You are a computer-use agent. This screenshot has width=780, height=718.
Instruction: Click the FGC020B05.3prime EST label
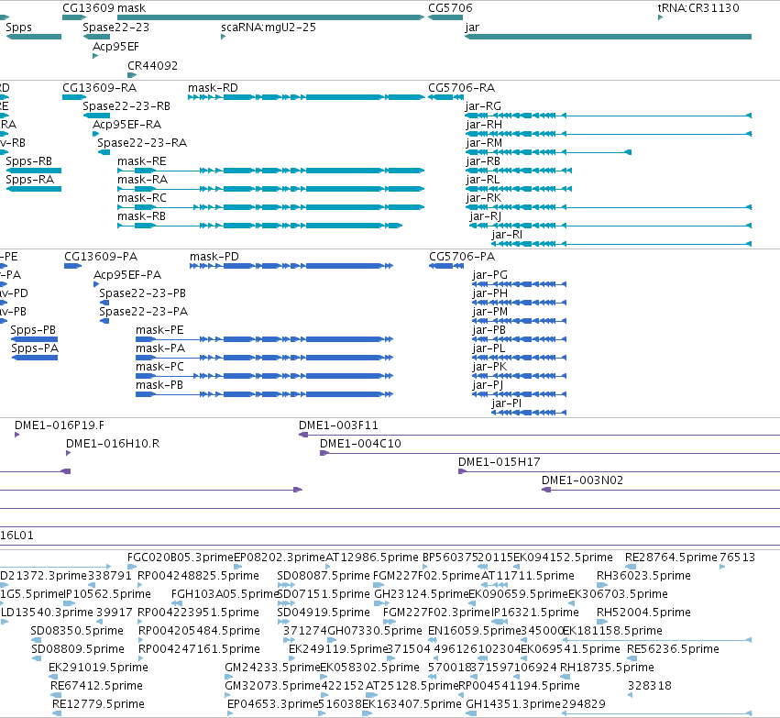pyautogui.click(x=180, y=558)
